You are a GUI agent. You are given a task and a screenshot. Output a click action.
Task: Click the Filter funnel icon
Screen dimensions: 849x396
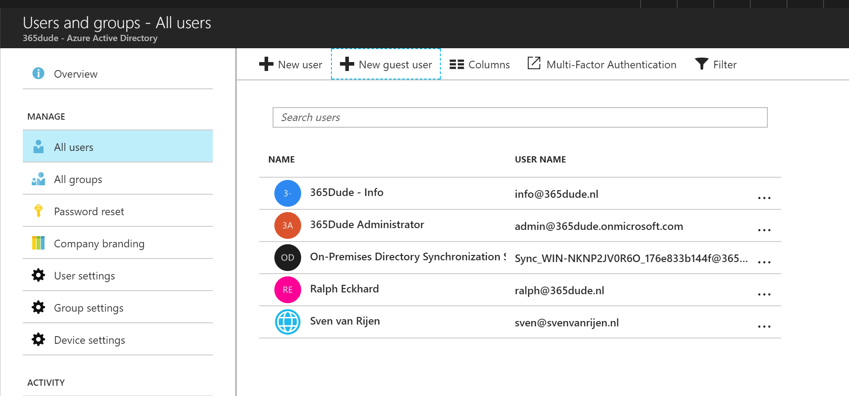[702, 64]
